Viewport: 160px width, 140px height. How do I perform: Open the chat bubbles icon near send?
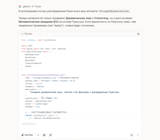pyautogui.click(x=132, y=135)
